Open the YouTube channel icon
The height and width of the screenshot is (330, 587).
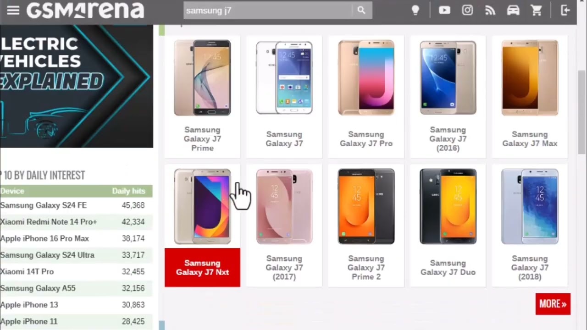[444, 10]
